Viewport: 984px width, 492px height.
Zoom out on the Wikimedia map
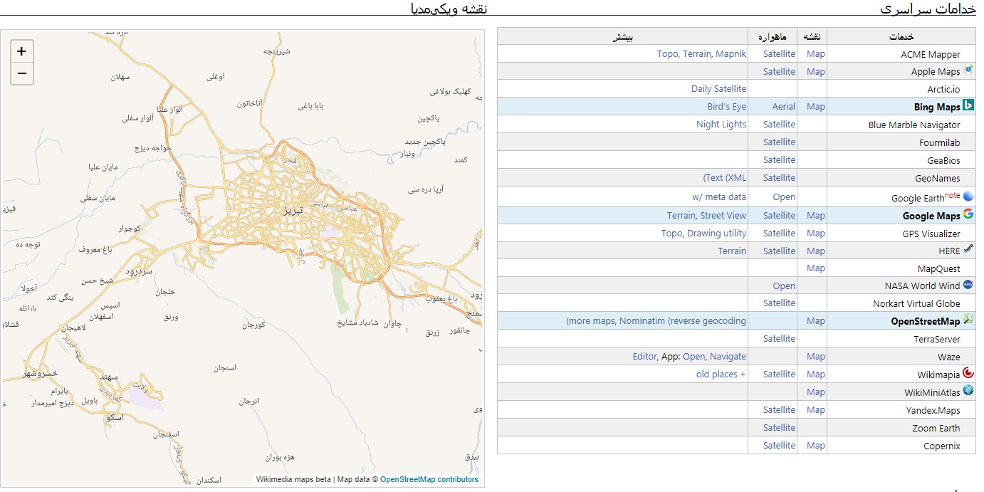[x=22, y=73]
